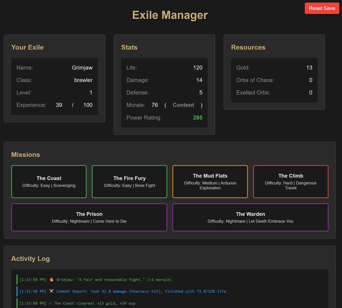The width and height of the screenshot is (342, 308).
Task: Click the Class label in Your Exile
Action: (24, 80)
